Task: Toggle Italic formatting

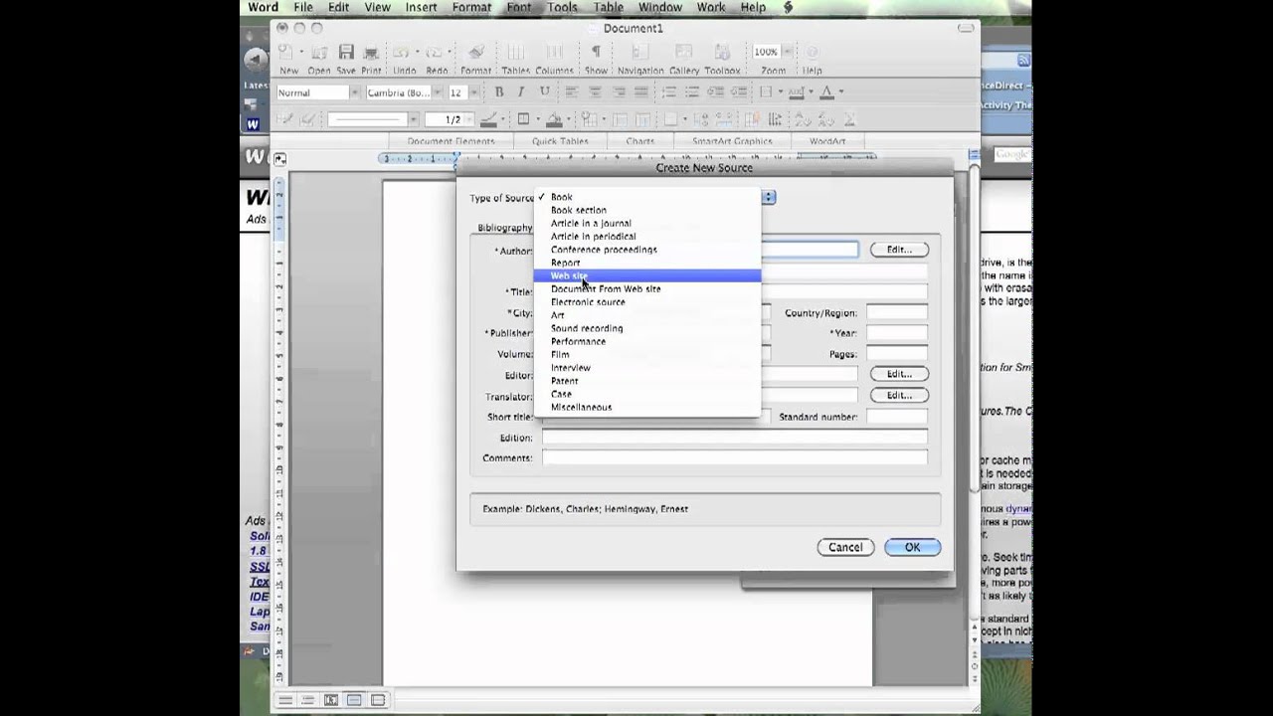Action: coord(522,91)
